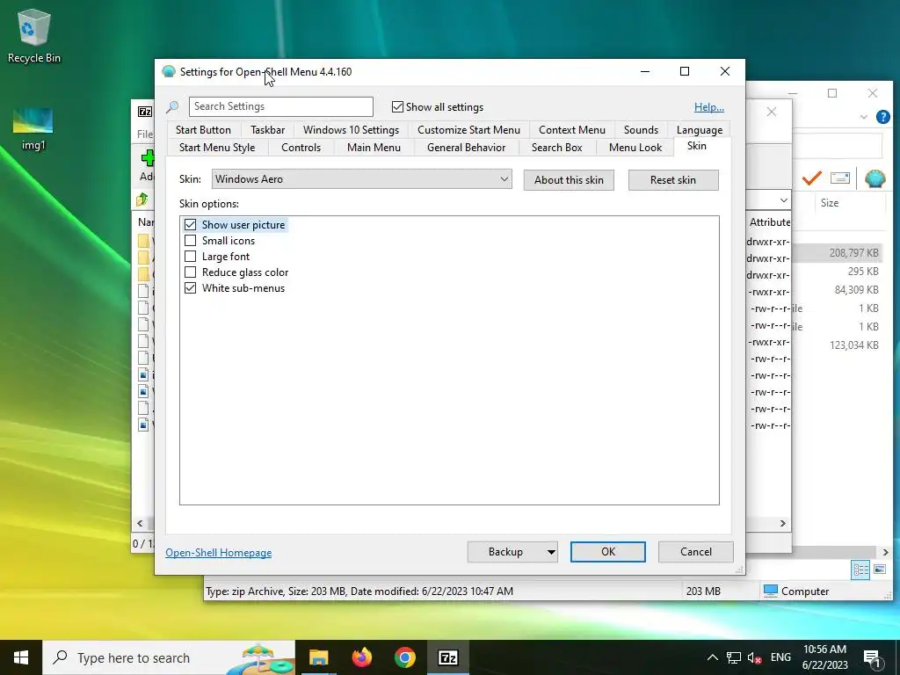Image resolution: width=900 pixels, height=675 pixels.
Task: Click 7-Zip horizontal scrollbar left arrow
Action: [140, 524]
